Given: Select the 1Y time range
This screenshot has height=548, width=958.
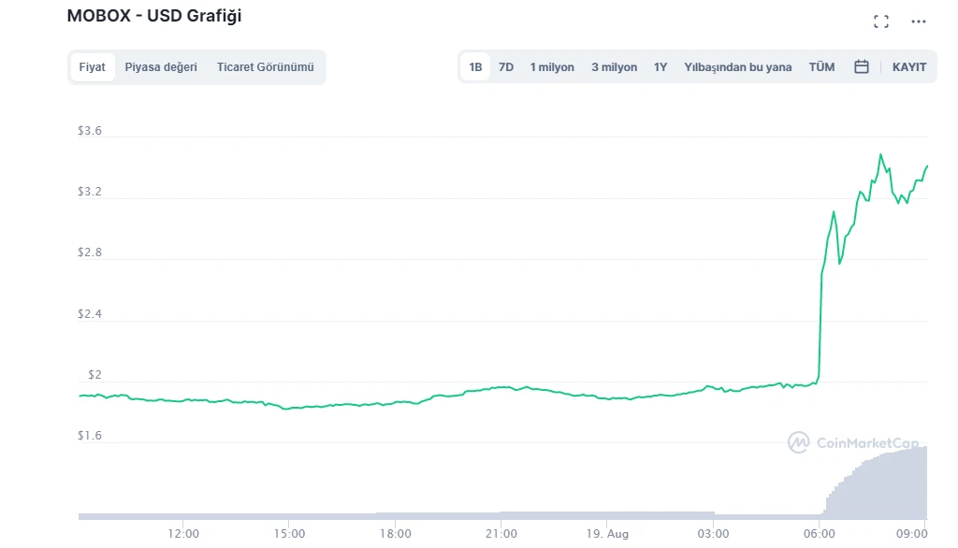Looking at the screenshot, I should click(x=660, y=66).
